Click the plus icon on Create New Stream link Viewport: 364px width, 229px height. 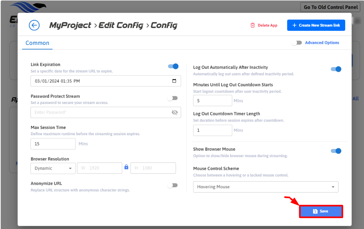click(294, 25)
